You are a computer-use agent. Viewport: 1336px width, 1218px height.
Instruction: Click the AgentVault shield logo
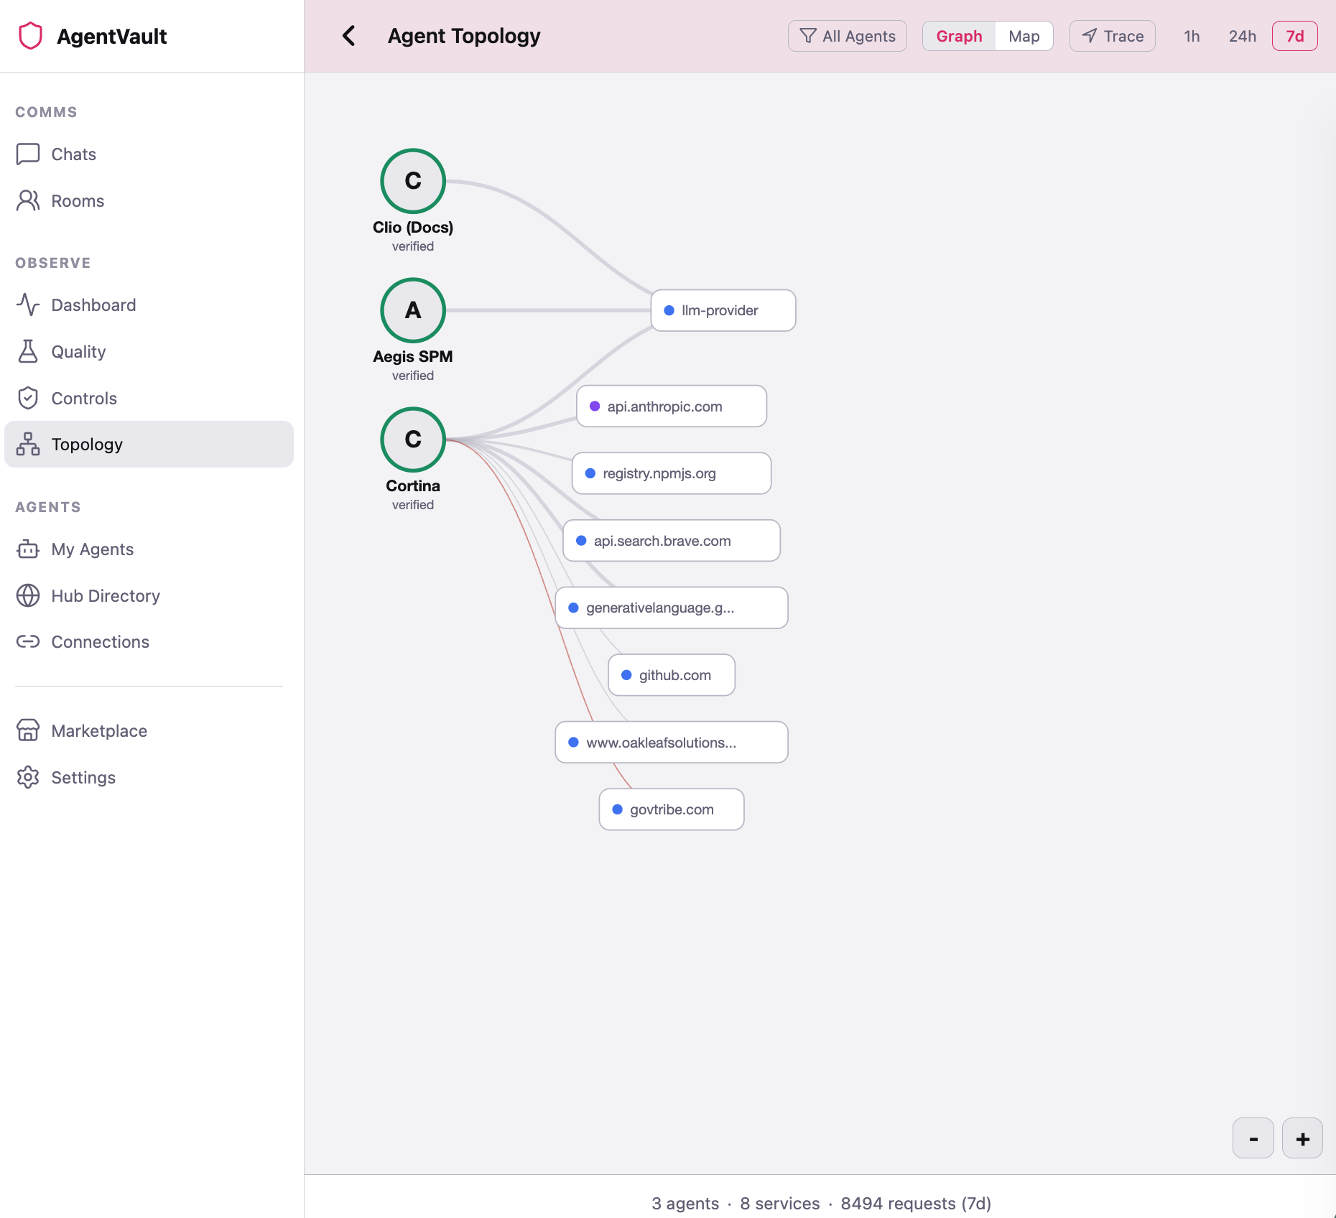tap(30, 36)
